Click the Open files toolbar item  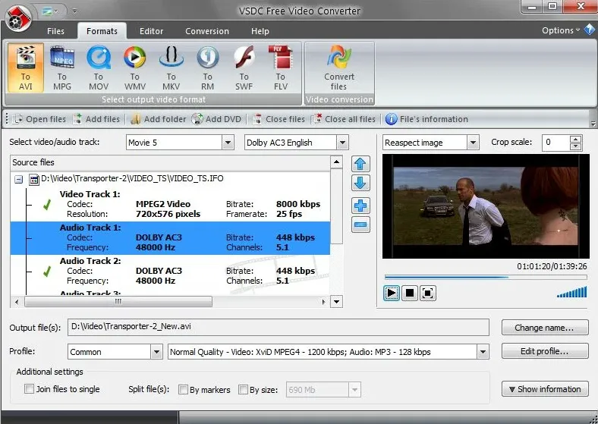[x=39, y=119]
